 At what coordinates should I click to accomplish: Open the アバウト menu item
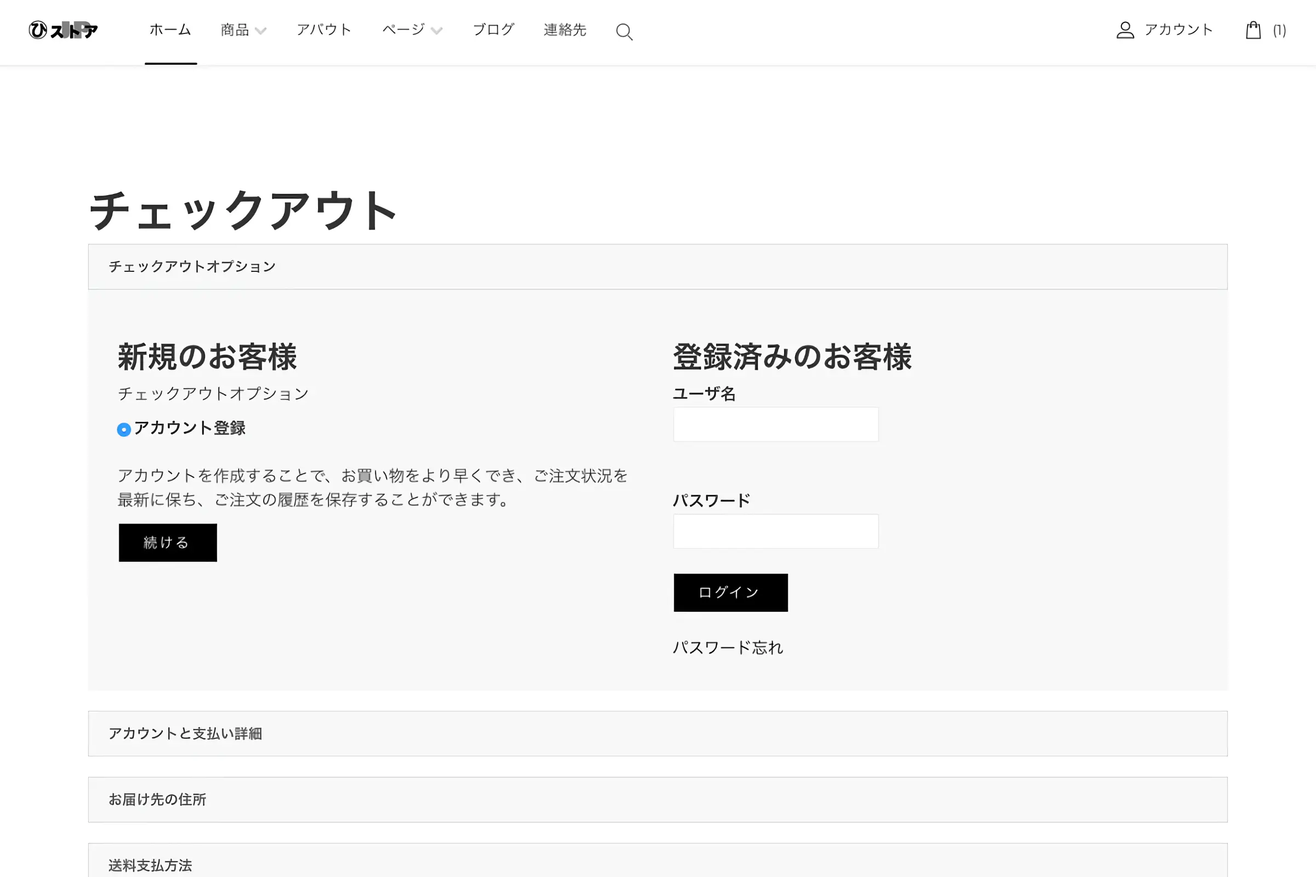coord(324,30)
